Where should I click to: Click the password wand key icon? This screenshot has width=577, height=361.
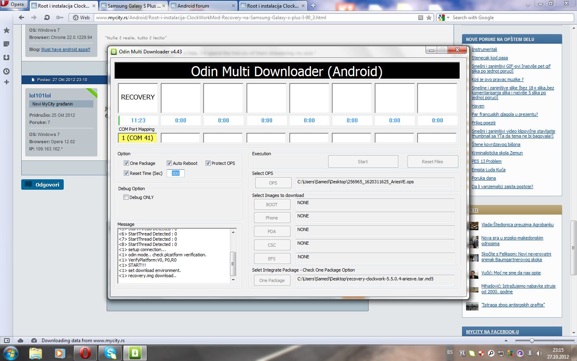[x=60, y=18]
